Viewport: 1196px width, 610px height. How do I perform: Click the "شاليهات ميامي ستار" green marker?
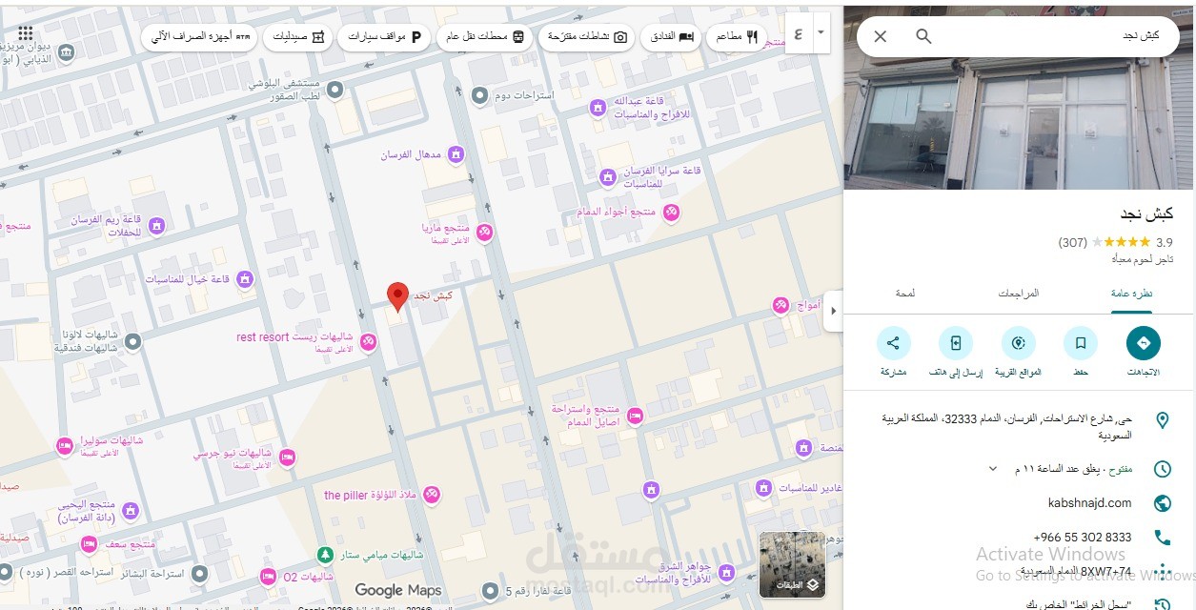click(325, 555)
